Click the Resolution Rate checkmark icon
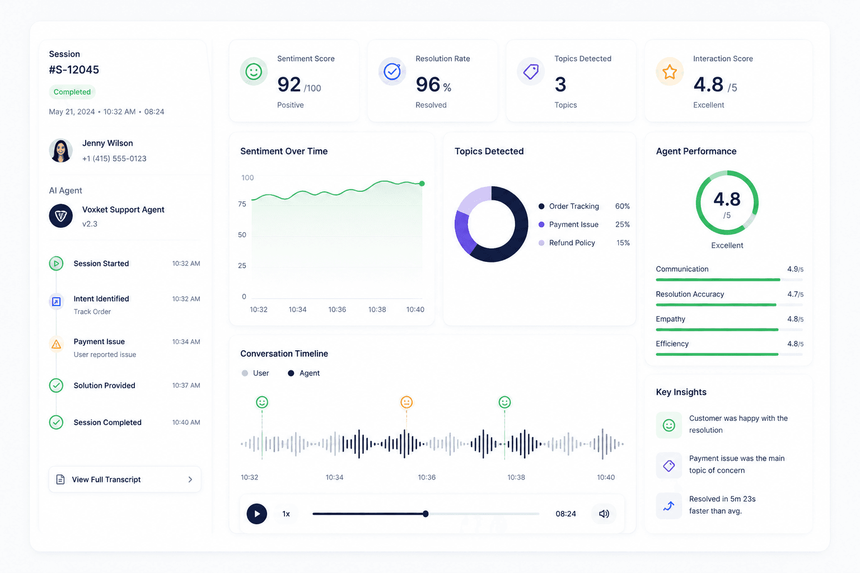 392,72
